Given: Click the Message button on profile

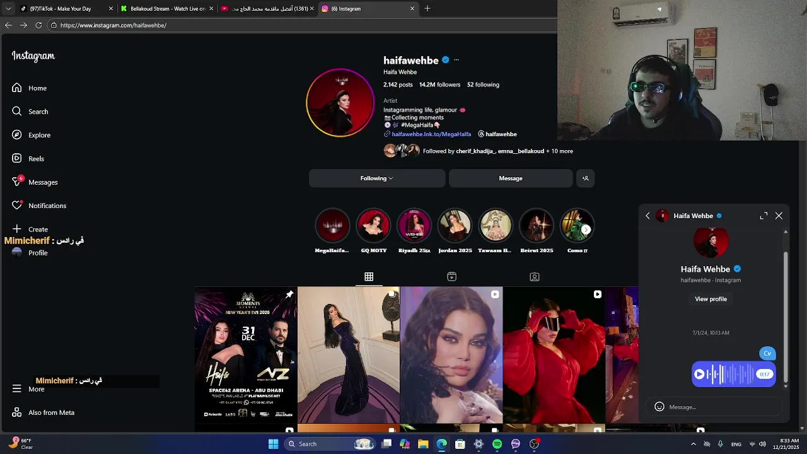Looking at the screenshot, I should pyautogui.click(x=511, y=178).
